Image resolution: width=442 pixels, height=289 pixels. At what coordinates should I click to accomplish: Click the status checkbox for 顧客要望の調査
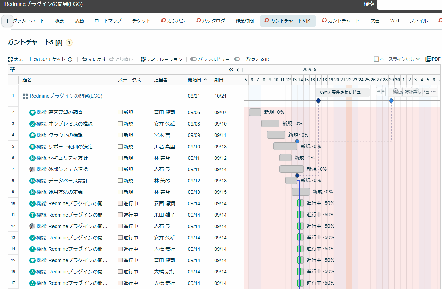(120, 112)
